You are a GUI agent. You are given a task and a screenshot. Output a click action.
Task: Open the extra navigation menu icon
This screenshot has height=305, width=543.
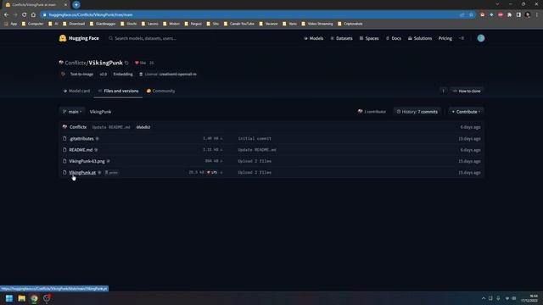point(462,38)
